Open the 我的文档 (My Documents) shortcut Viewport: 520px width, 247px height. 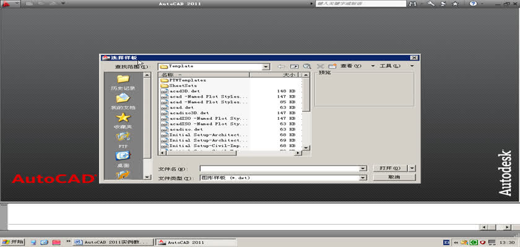(x=123, y=101)
